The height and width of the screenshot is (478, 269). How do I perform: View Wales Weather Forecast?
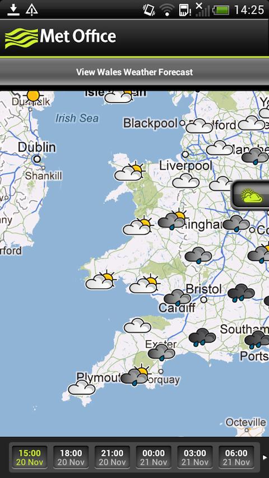coord(134,72)
